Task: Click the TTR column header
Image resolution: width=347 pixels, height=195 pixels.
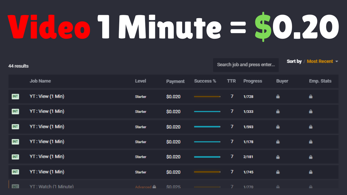Action: tap(231, 81)
